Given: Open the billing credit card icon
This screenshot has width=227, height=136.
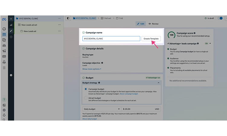Looking at the screenshot, I should click(4, 57).
